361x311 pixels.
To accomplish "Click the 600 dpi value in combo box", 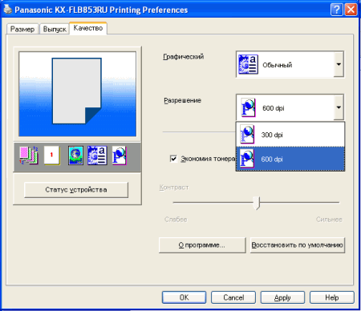I will pyautogui.click(x=274, y=108).
